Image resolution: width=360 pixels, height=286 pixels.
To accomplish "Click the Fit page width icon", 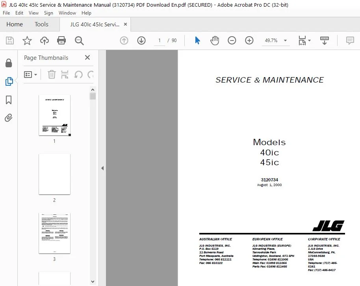I will point(302,41).
